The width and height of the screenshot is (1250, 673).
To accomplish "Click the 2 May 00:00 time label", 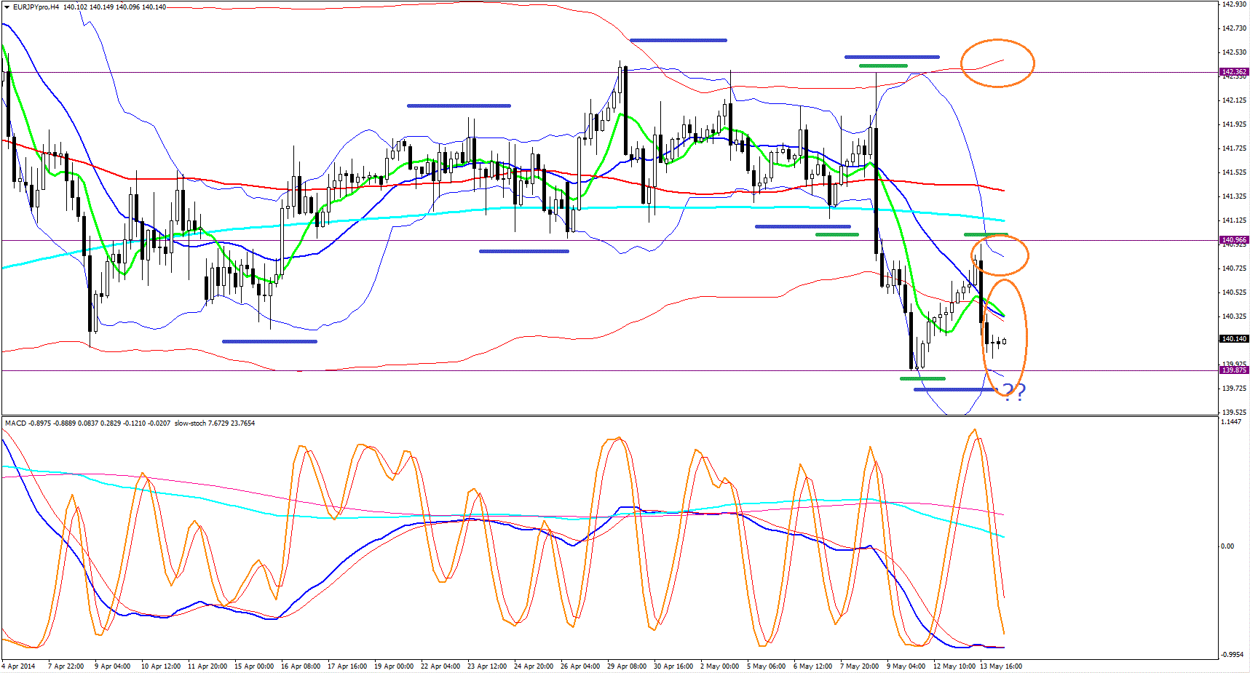I will click(719, 666).
